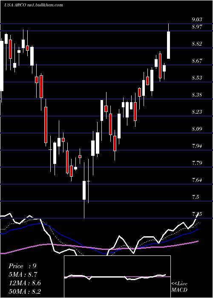Click the USA ARCO ns1.bullkhan.com header text
This screenshot has width=213, height=298.
coord(34,5)
